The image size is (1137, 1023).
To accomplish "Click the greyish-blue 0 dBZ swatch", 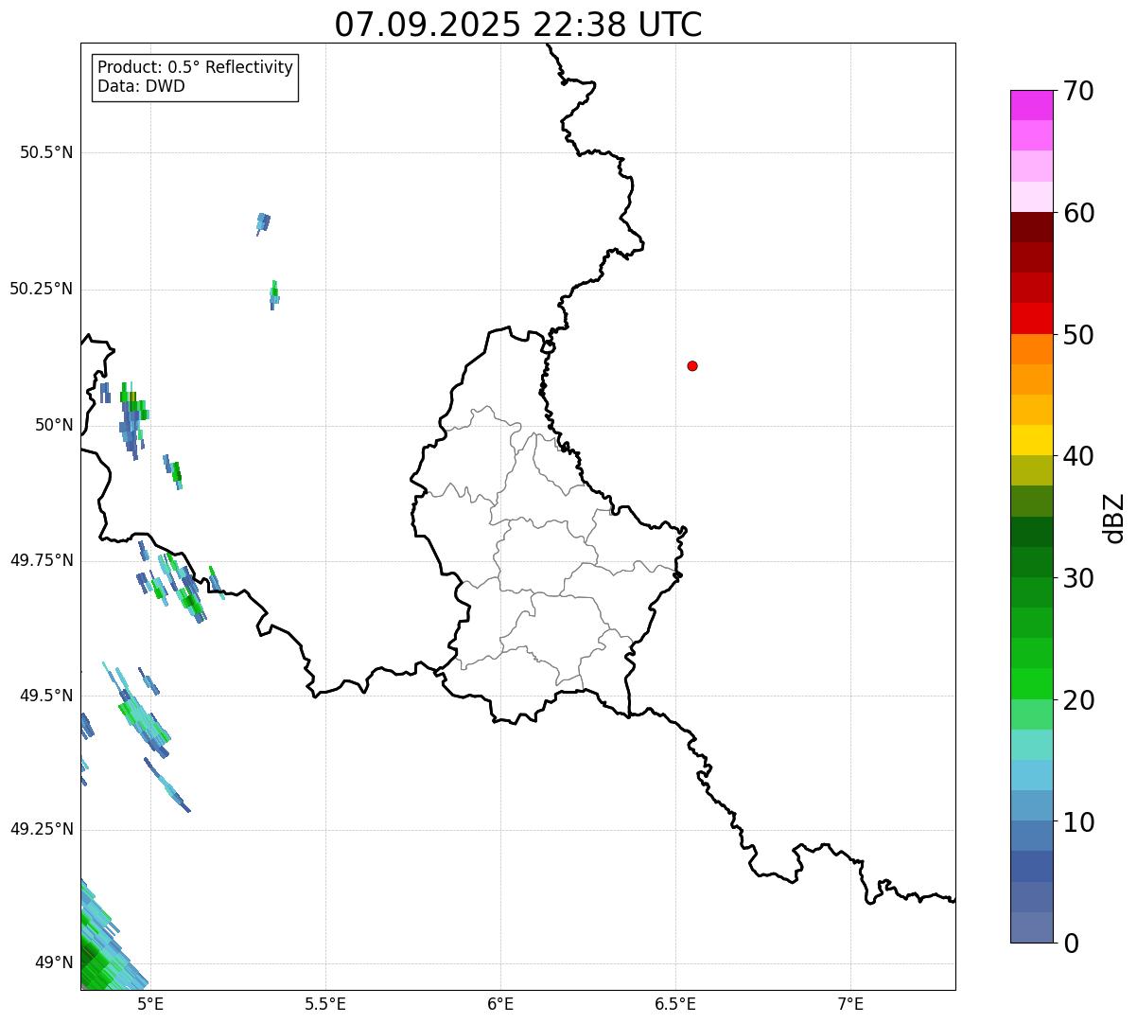I will click(1031, 927).
